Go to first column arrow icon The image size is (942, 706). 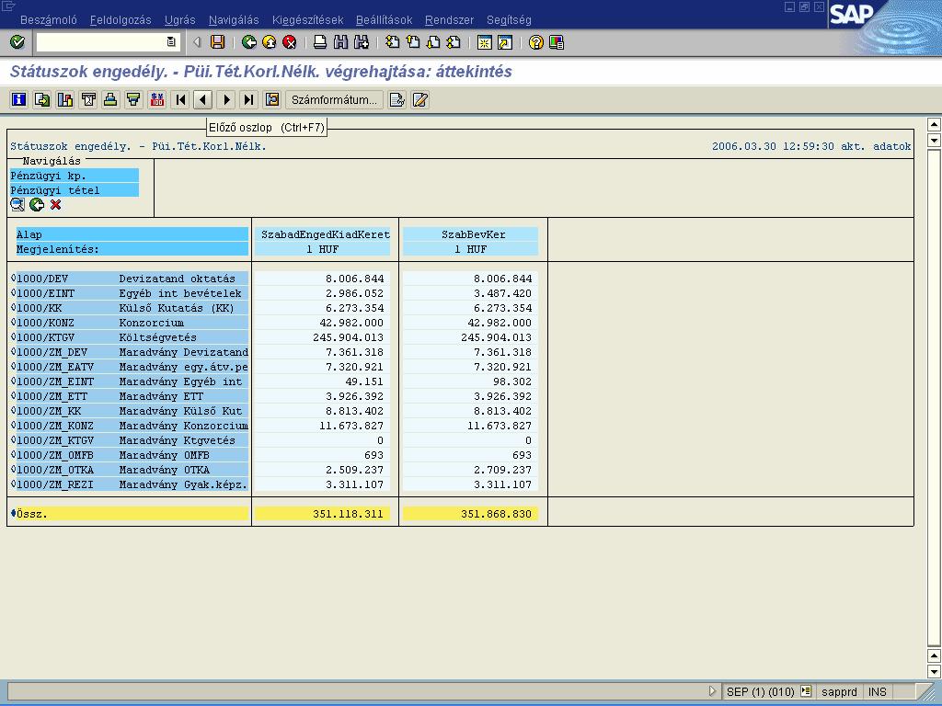click(x=179, y=99)
